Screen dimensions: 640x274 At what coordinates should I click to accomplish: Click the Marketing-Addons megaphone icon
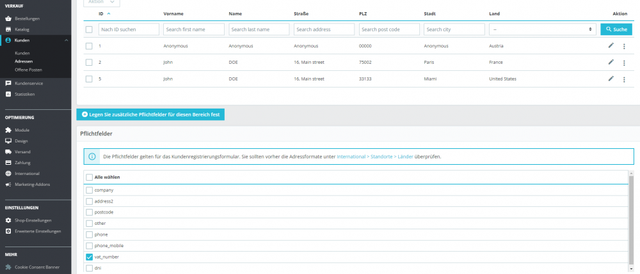[x=8, y=185]
